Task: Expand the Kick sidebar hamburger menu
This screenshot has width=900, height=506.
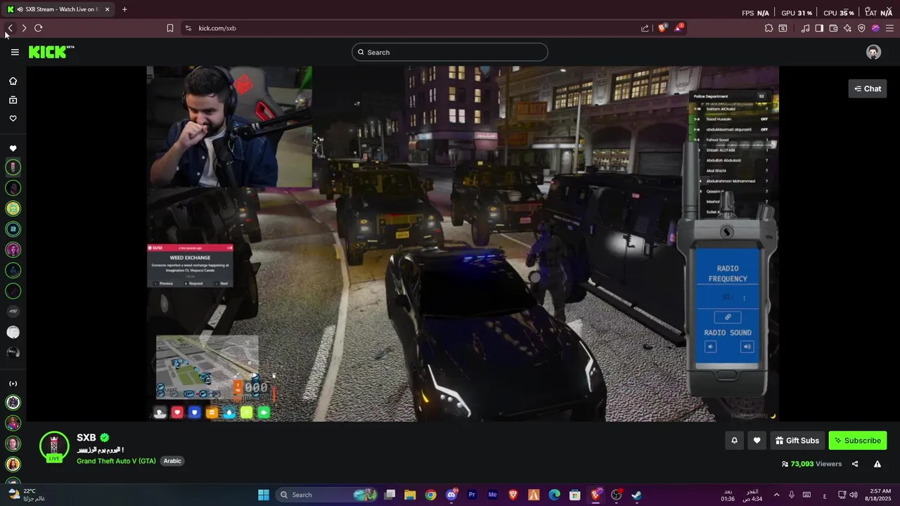Action: pyautogui.click(x=15, y=52)
